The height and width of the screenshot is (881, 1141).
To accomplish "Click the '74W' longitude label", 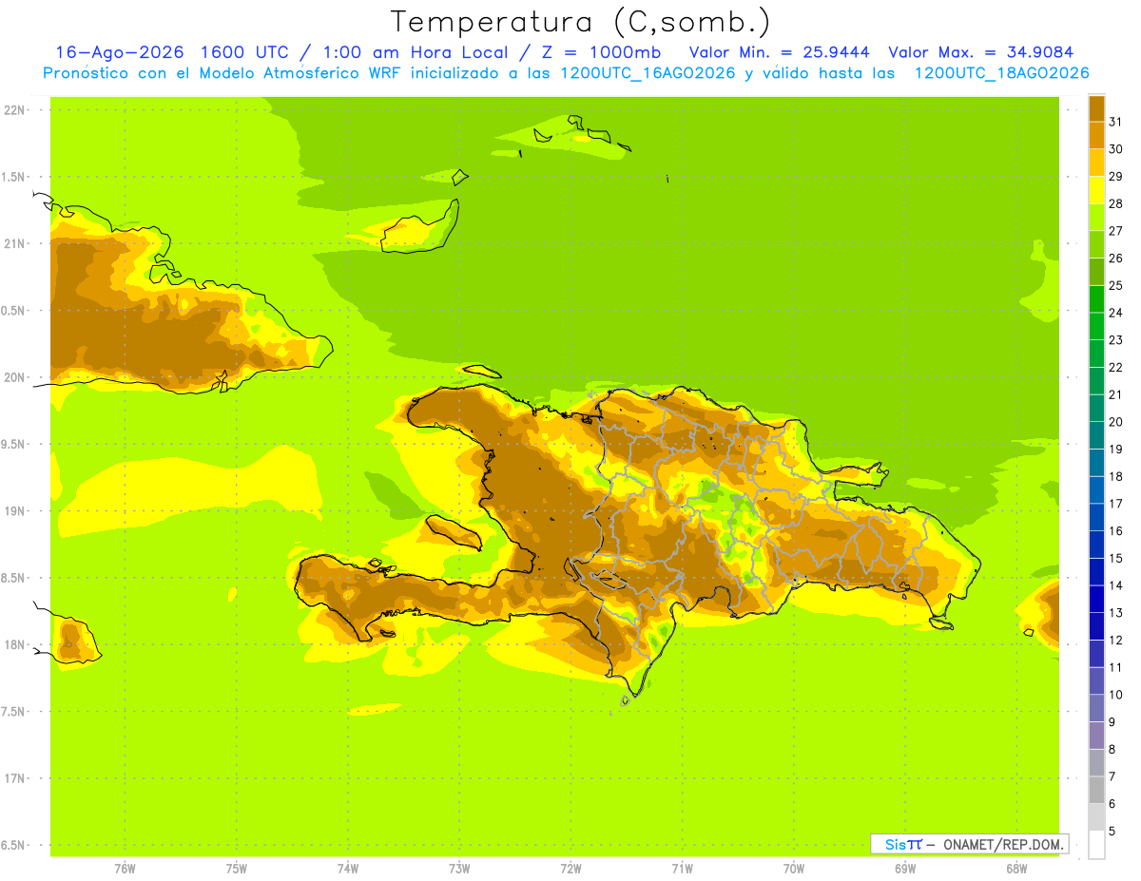I will (348, 869).
